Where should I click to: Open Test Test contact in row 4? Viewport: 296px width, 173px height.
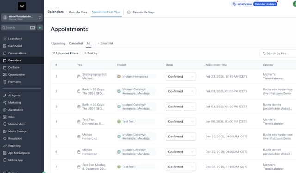pos(128,122)
